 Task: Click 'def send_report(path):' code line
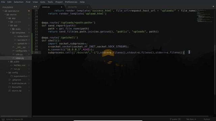(x=59, y=26)
